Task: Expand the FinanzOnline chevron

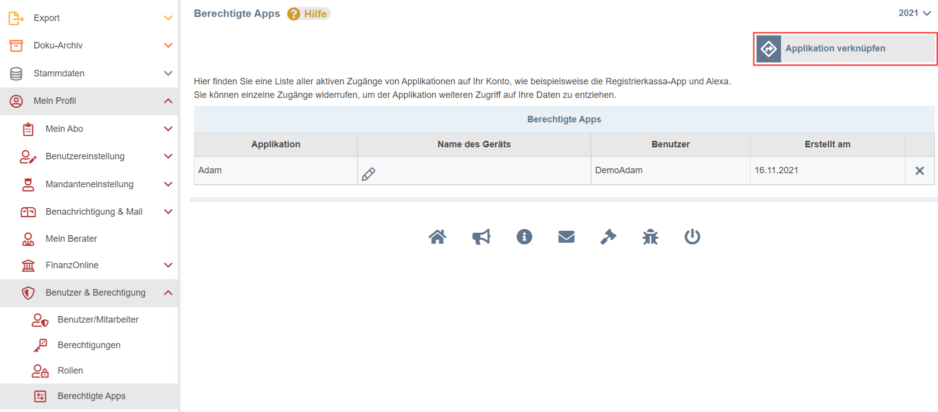Action: [168, 265]
